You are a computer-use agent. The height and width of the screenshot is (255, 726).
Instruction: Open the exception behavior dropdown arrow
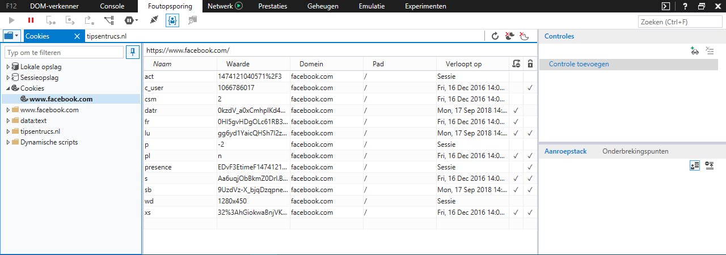136,20
